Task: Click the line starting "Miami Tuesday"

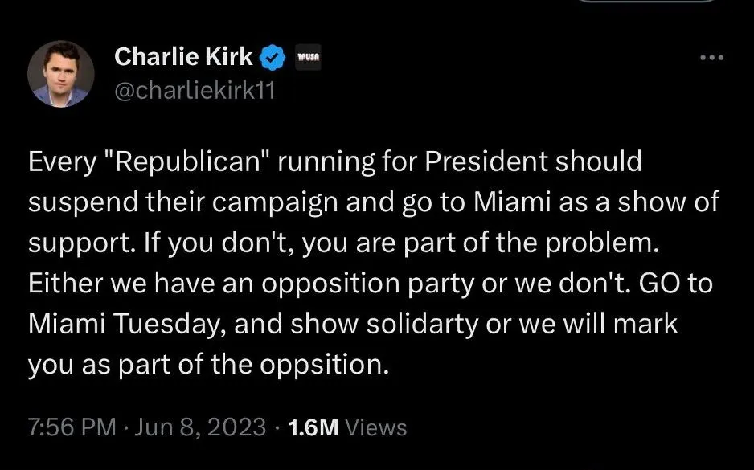Action: click(354, 324)
